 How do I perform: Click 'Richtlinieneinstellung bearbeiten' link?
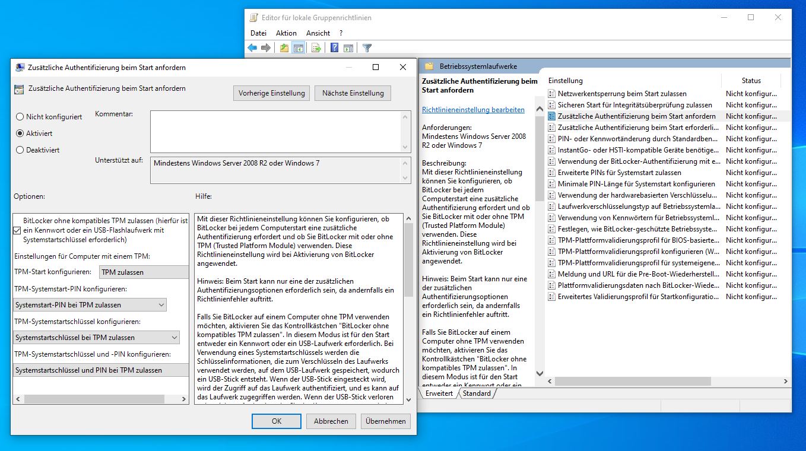click(x=473, y=110)
